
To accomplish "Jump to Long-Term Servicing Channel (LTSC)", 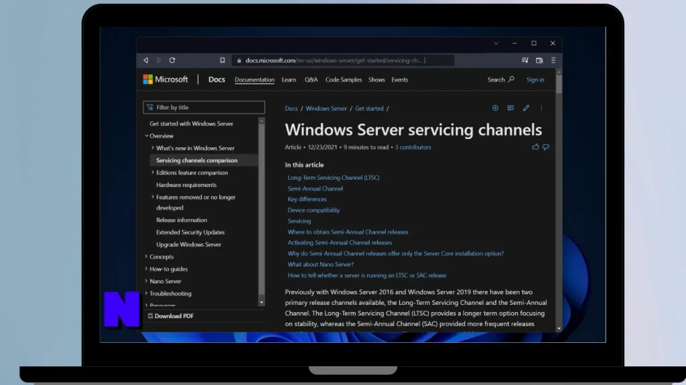I will click(x=334, y=178).
